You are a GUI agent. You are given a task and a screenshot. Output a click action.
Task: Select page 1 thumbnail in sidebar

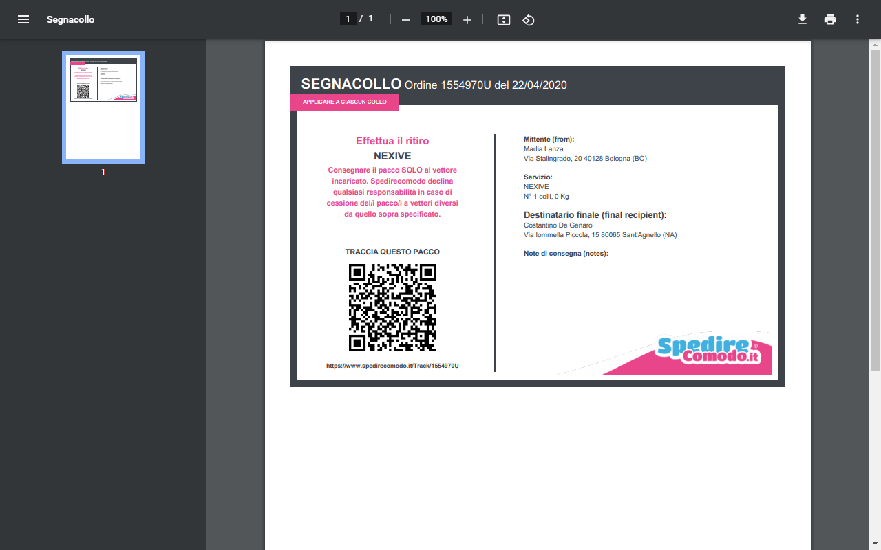(103, 107)
